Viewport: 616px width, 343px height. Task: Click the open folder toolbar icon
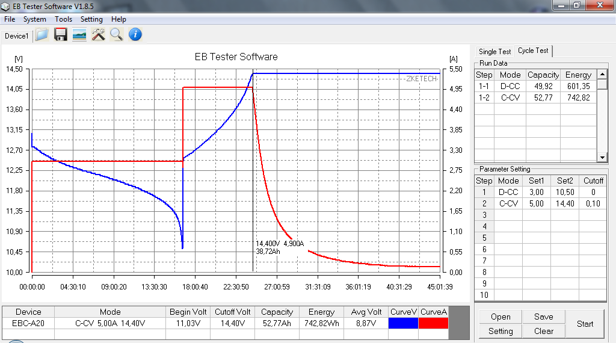(42, 35)
